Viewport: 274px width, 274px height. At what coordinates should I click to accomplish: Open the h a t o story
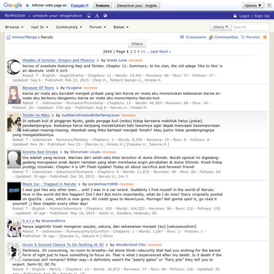pos(28,221)
